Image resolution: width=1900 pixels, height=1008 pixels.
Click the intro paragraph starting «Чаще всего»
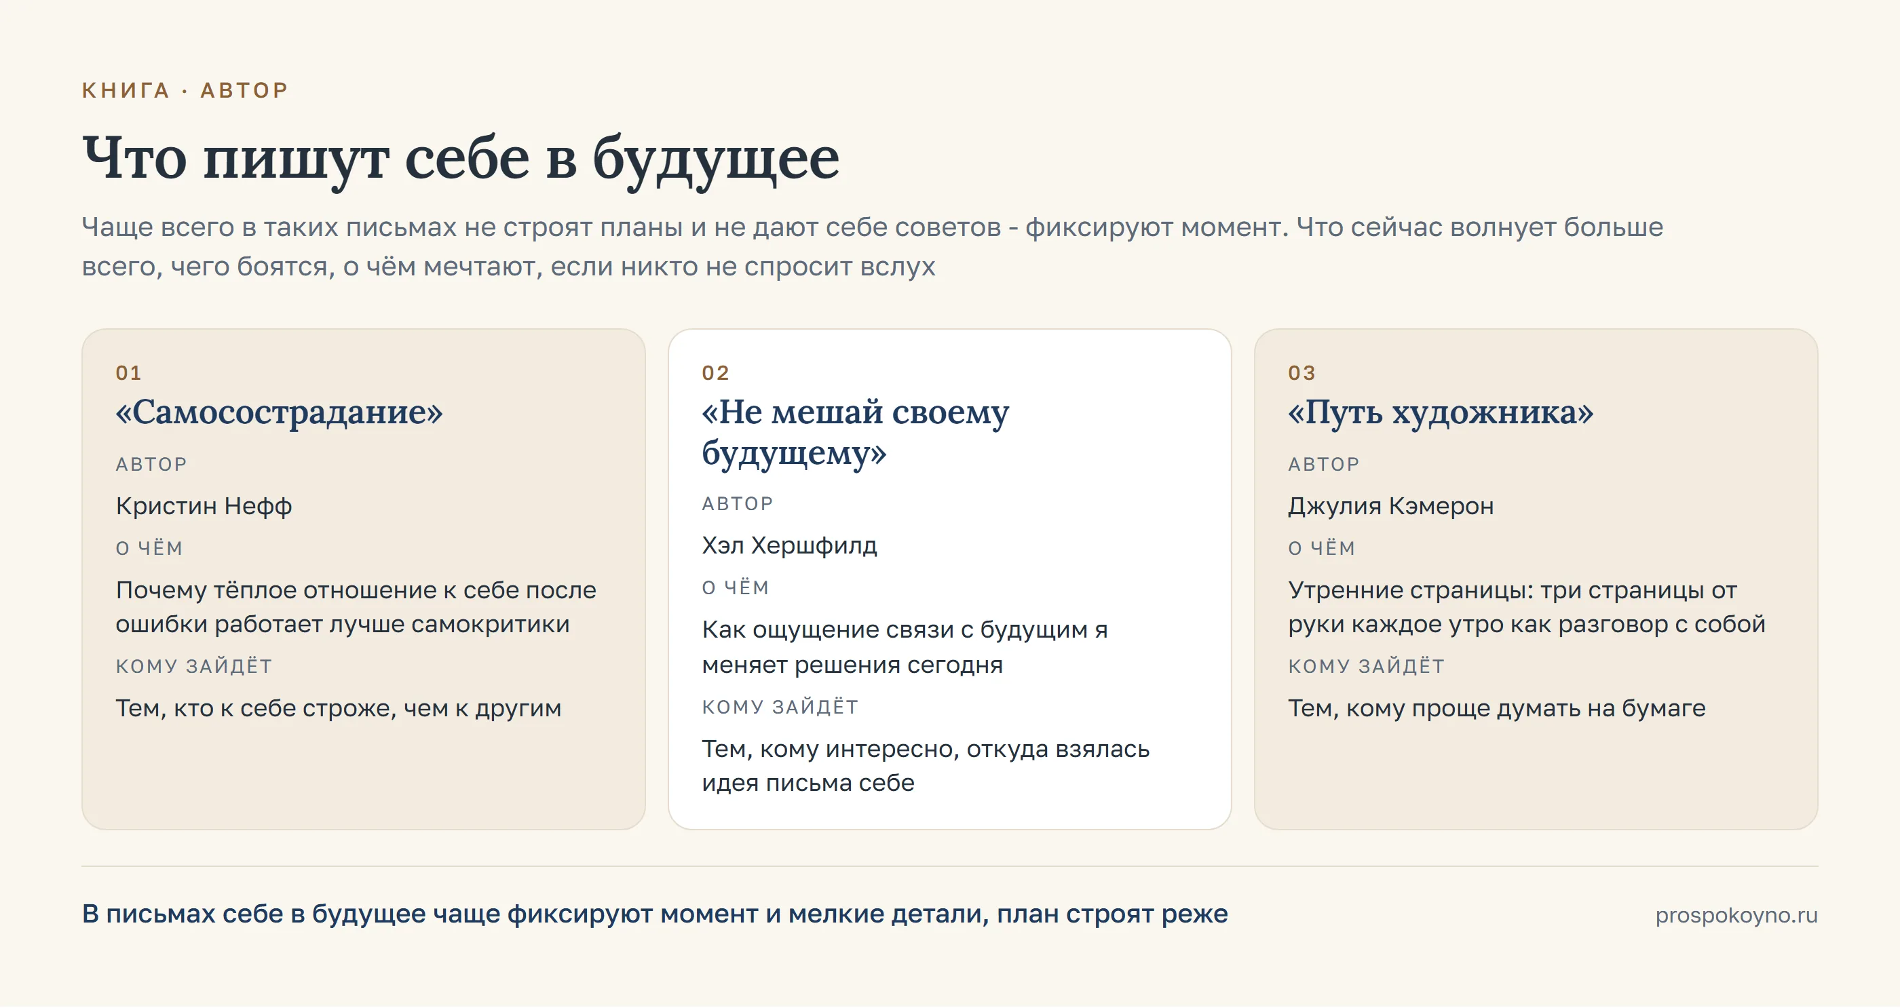[x=872, y=247]
